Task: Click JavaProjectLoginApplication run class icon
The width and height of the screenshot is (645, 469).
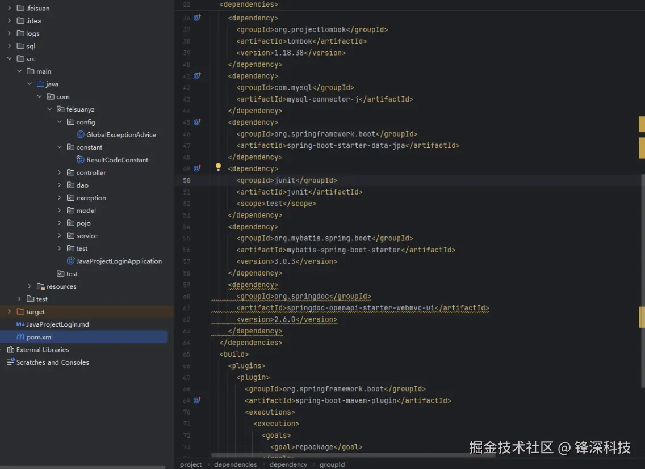Action: [71, 261]
